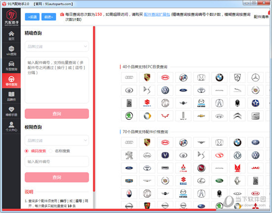
Task: Choose Audi logo in EPC catalog section
Action: click(129, 77)
